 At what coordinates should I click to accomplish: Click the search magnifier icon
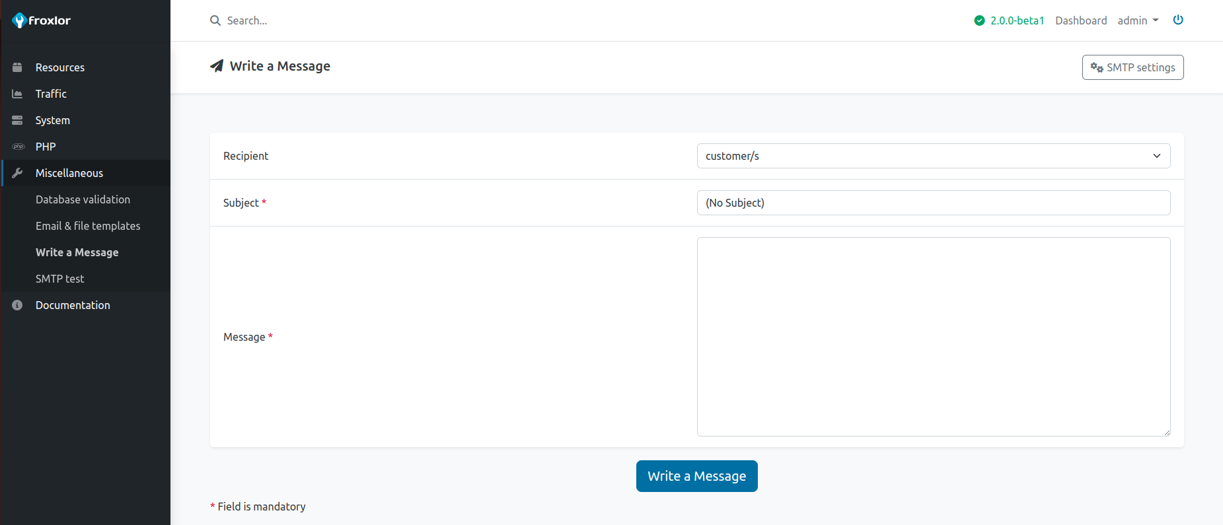(215, 20)
